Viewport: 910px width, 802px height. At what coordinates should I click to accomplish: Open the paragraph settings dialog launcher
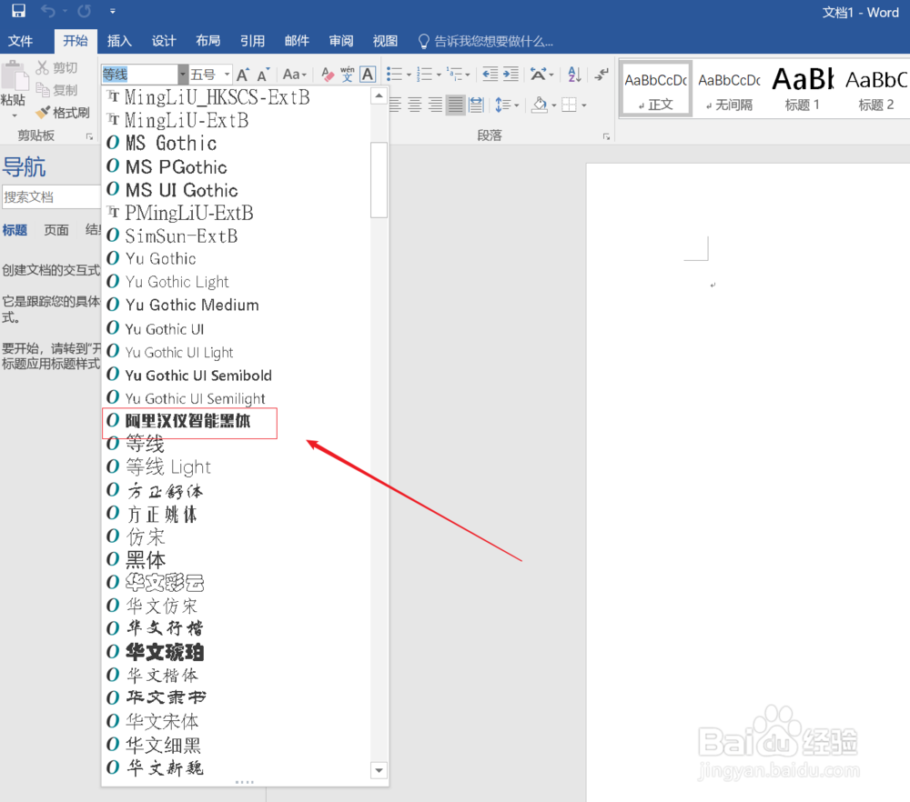click(x=606, y=136)
